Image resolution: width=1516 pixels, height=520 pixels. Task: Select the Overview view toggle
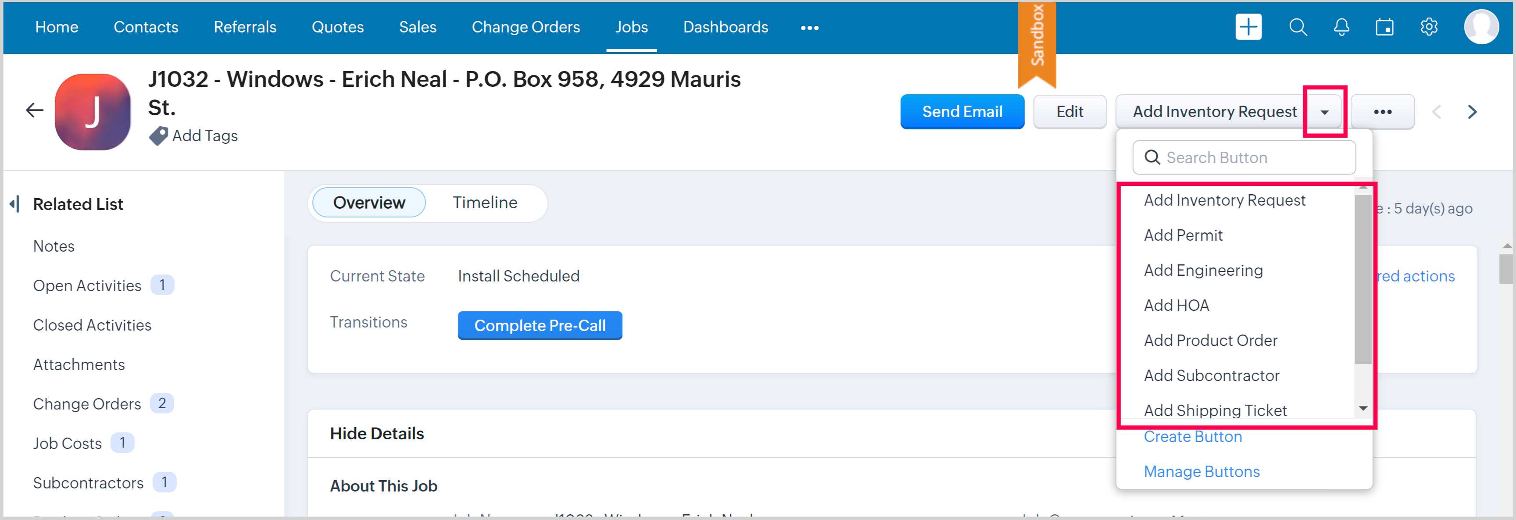tap(369, 203)
